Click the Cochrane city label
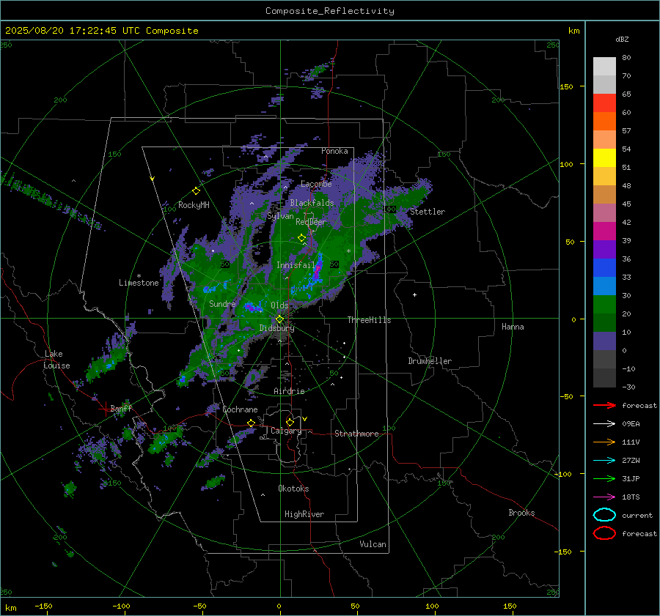Screen dimensions: 660x616 (x=240, y=409)
